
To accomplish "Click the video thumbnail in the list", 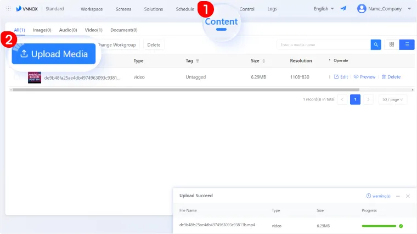I will (x=35, y=77).
